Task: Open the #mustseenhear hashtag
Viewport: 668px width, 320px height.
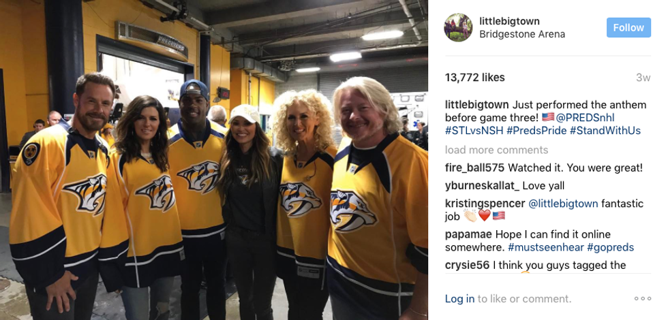Action: tap(546, 247)
